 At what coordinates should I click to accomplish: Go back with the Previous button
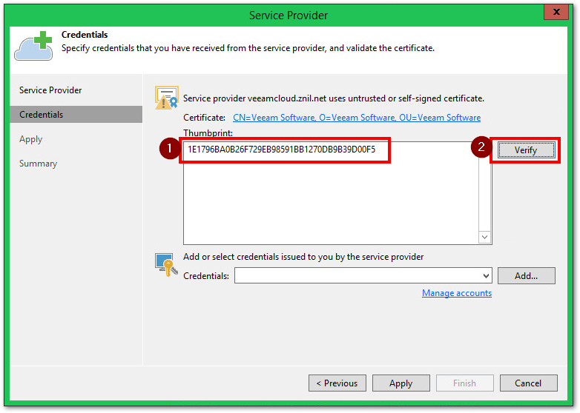337,383
